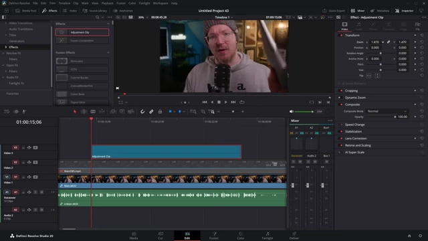Select the Adjustment Clip on Video 3
The width and height of the screenshot is (428, 241).
167,152
